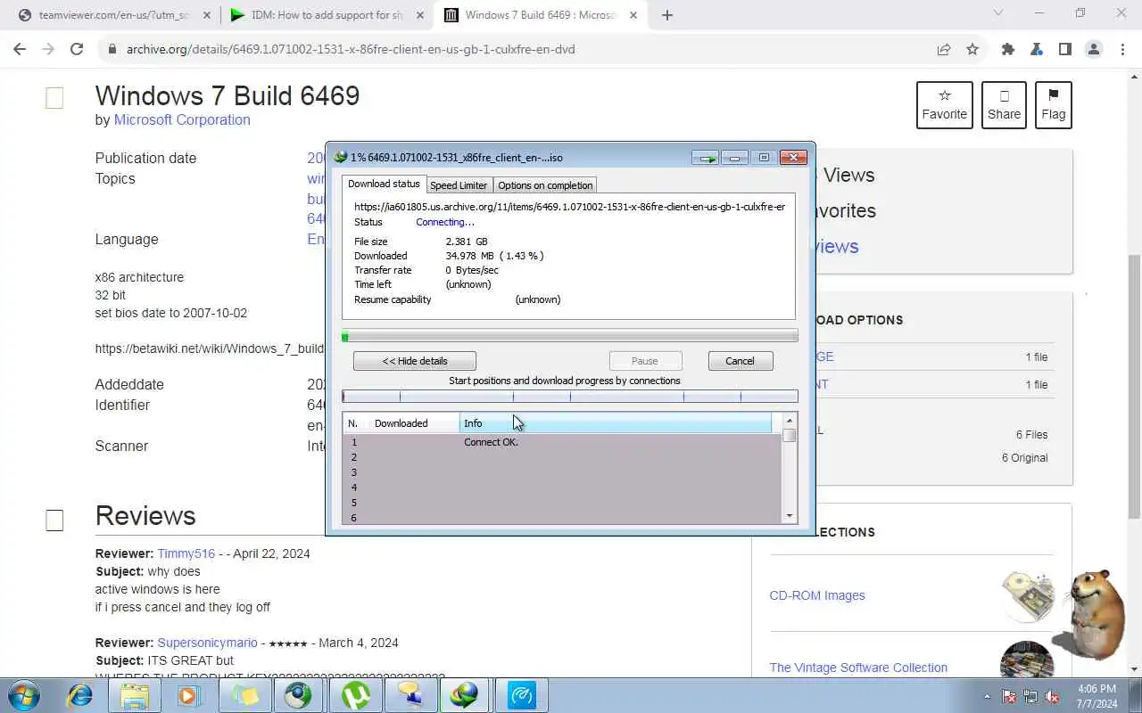The height and width of the screenshot is (713, 1142).
Task: Click the IDM send-to-tray green arrow button
Action: [x=706, y=158]
